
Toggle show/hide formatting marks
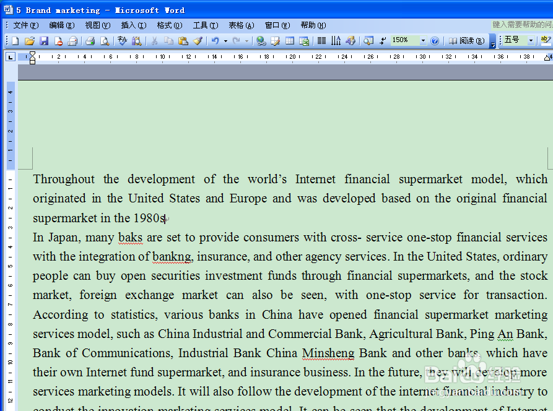pyautogui.click(x=383, y=41)
